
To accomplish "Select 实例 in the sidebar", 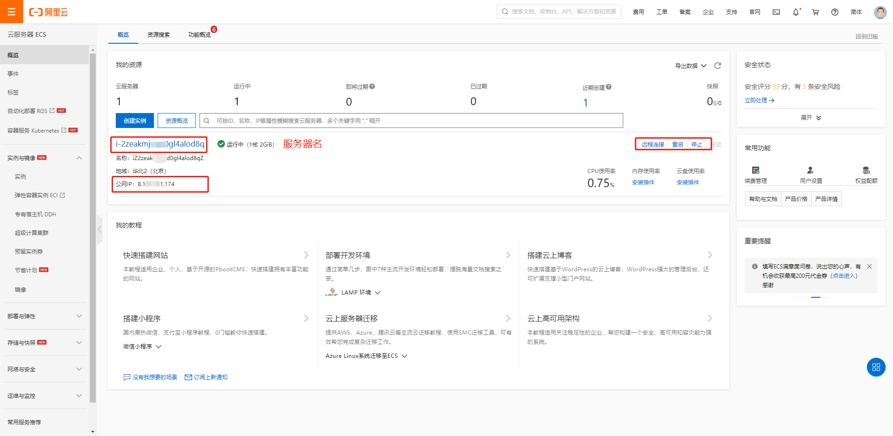I will [20, 177].
